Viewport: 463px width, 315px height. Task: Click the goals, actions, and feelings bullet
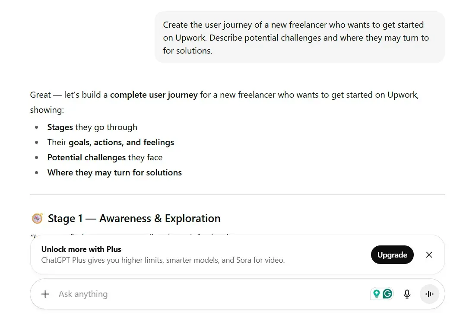(111, 142)
